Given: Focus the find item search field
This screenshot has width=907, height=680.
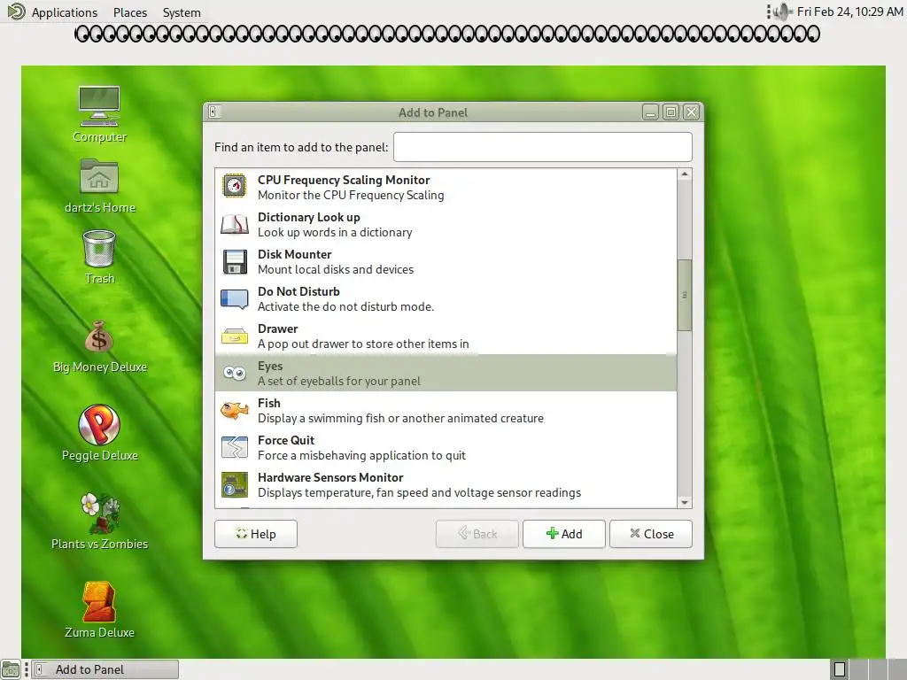Looking at the screenshot, I should tap(543, 147).
